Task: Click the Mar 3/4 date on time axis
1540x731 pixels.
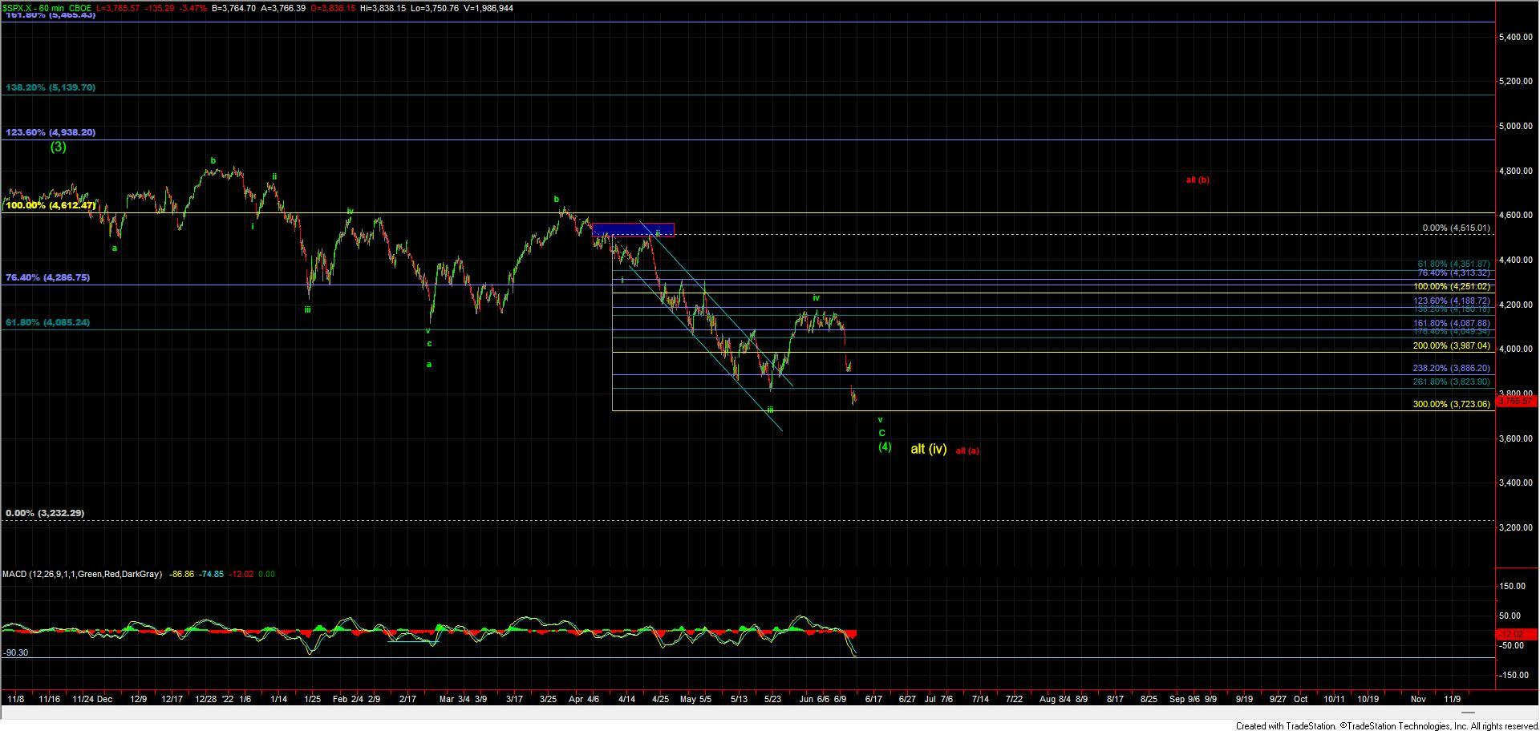Action: click(455, 699)
